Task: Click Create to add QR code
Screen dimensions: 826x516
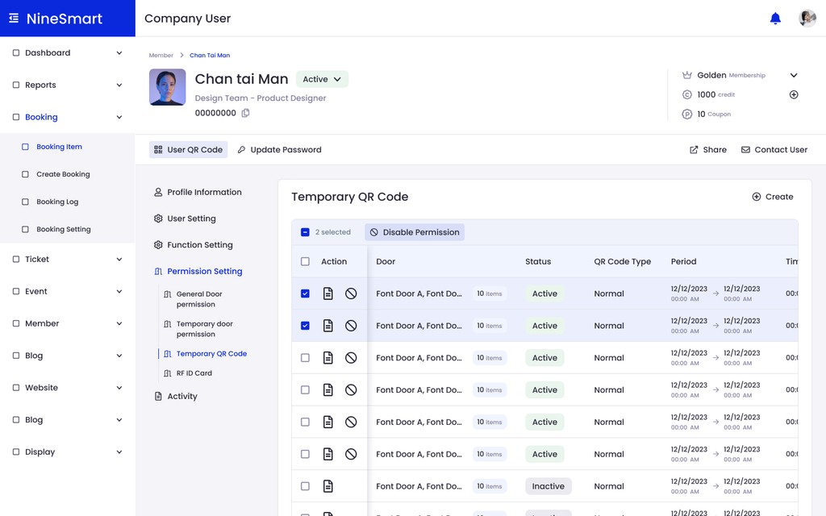Action: [x=772, y=197]
